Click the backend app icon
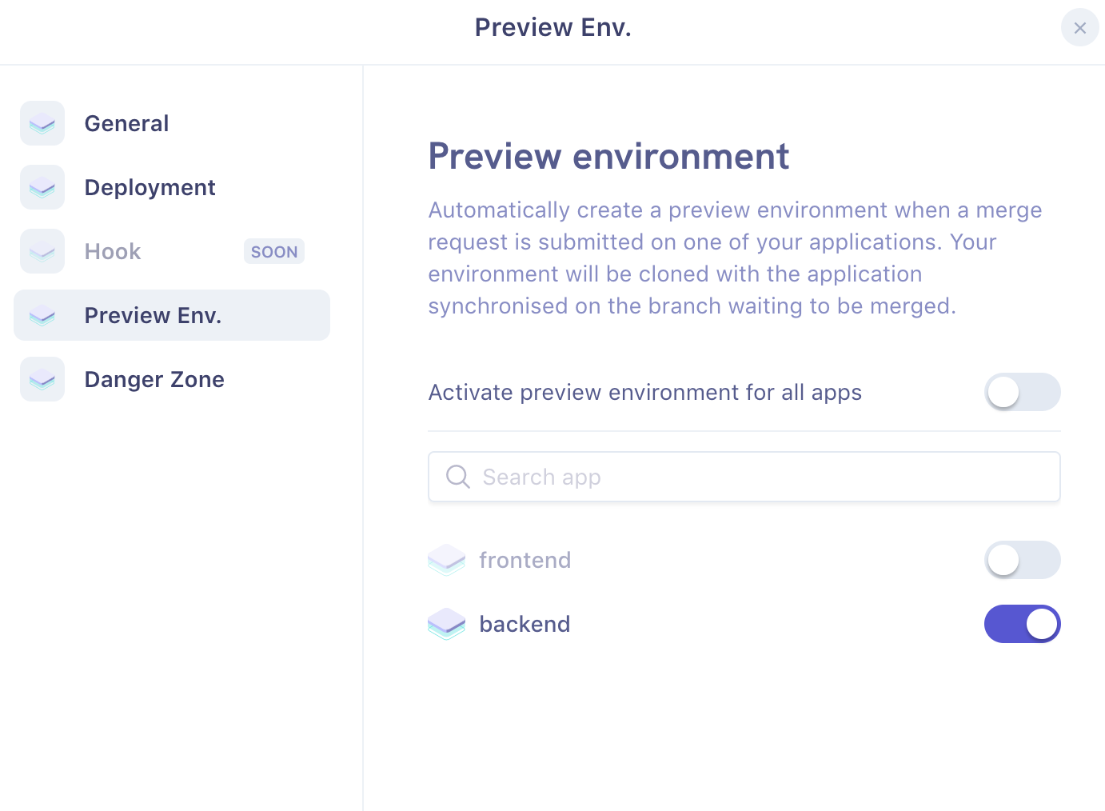The image size is (1105, 811). coord(446,624)
